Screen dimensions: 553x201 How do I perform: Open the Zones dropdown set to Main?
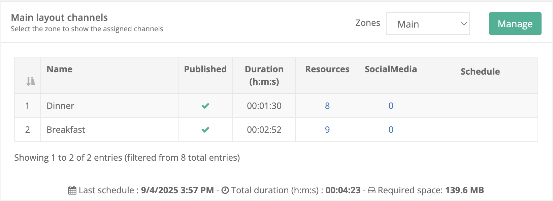[427, 24]
